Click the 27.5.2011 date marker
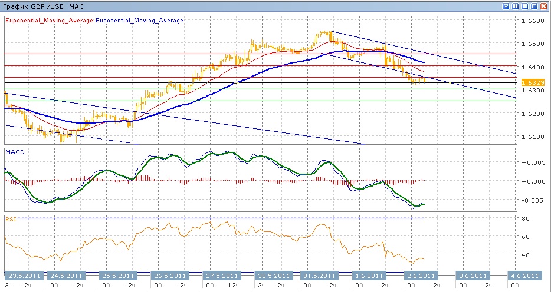551x292 pixels. [x=222, y=275]
